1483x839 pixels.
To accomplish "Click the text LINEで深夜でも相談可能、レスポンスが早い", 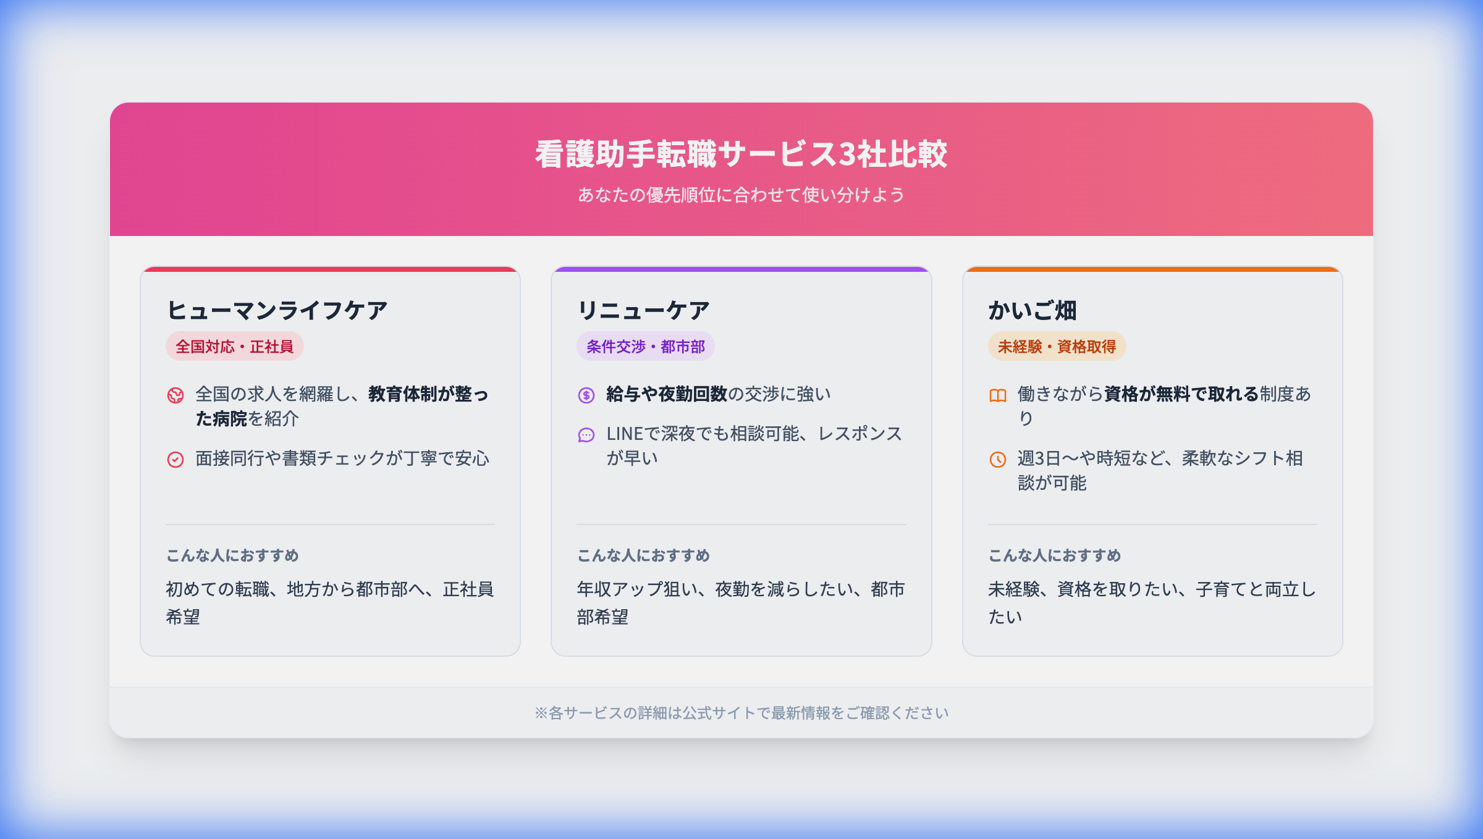I will tap(754, 446).
